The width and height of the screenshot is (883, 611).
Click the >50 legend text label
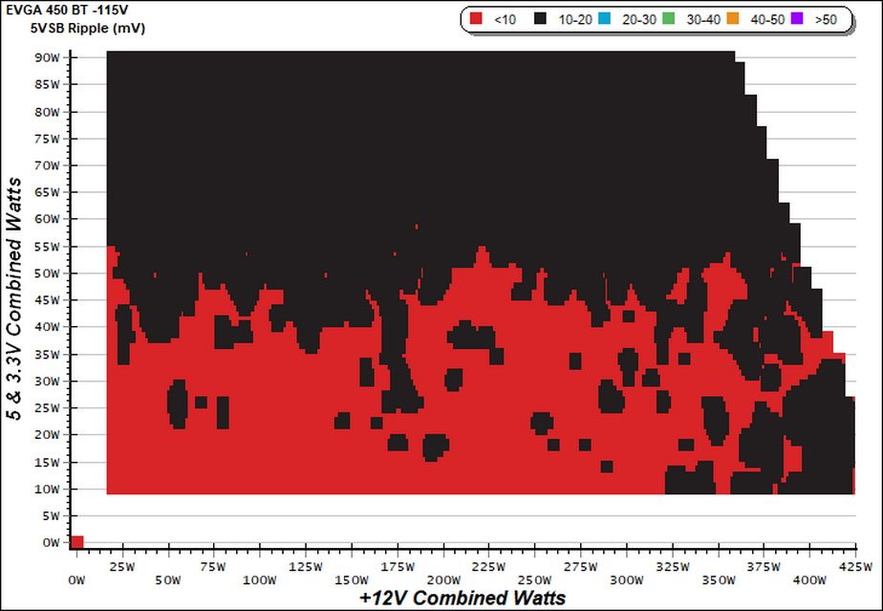826,19
